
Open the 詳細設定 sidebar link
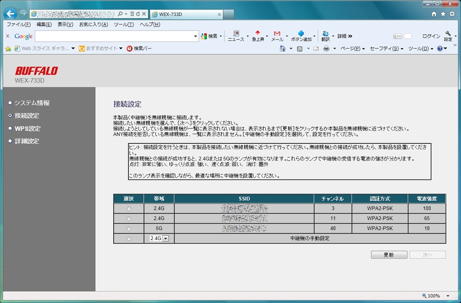27,141
